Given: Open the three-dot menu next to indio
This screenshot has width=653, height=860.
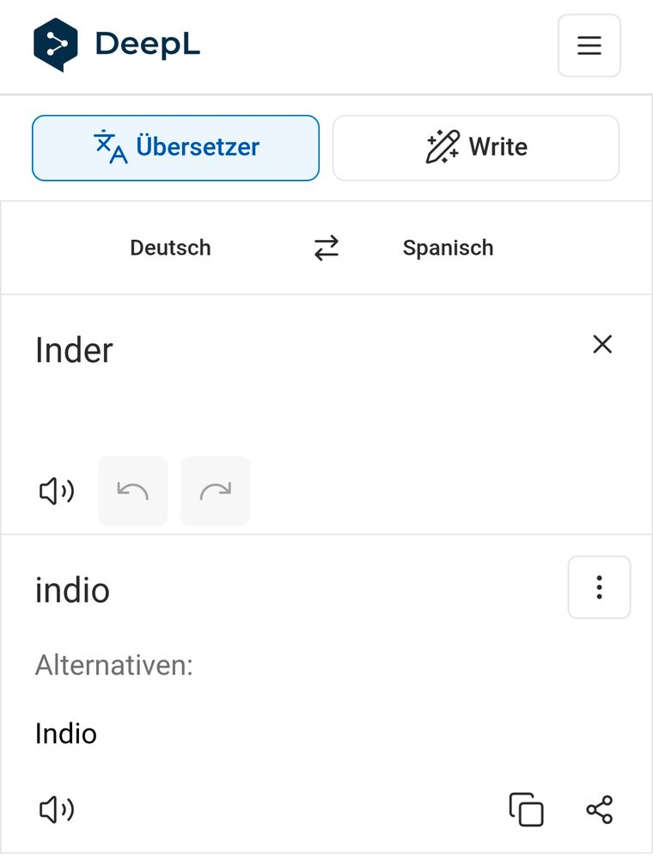Looking at the screenshot, I should pos(599,587).
